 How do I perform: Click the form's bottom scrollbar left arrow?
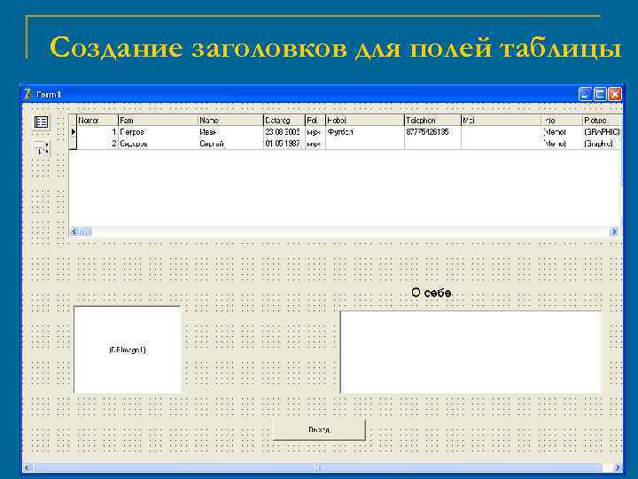(x=27, y=467)
